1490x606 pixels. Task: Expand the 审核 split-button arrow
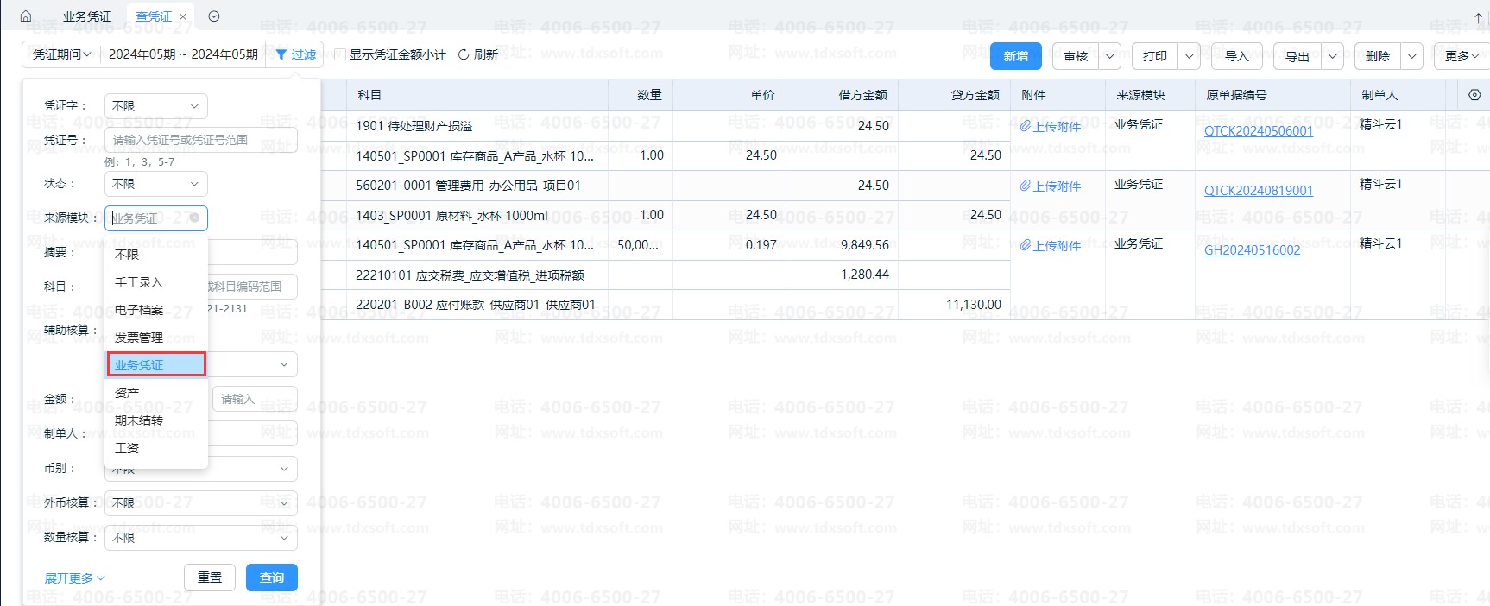coord(1110,56)
